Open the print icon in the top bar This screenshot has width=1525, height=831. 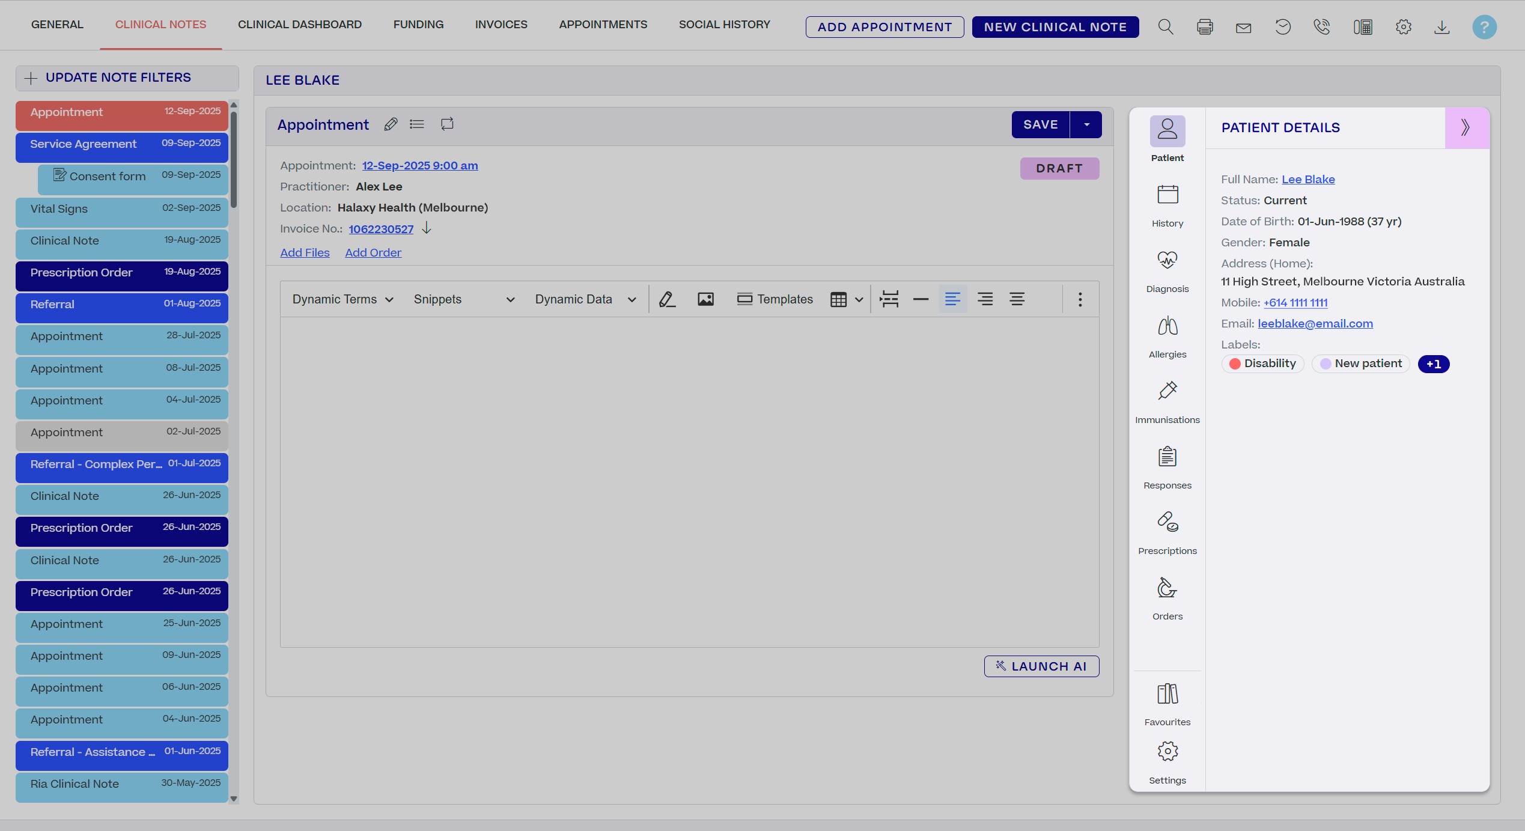[x=1205, y=26]
